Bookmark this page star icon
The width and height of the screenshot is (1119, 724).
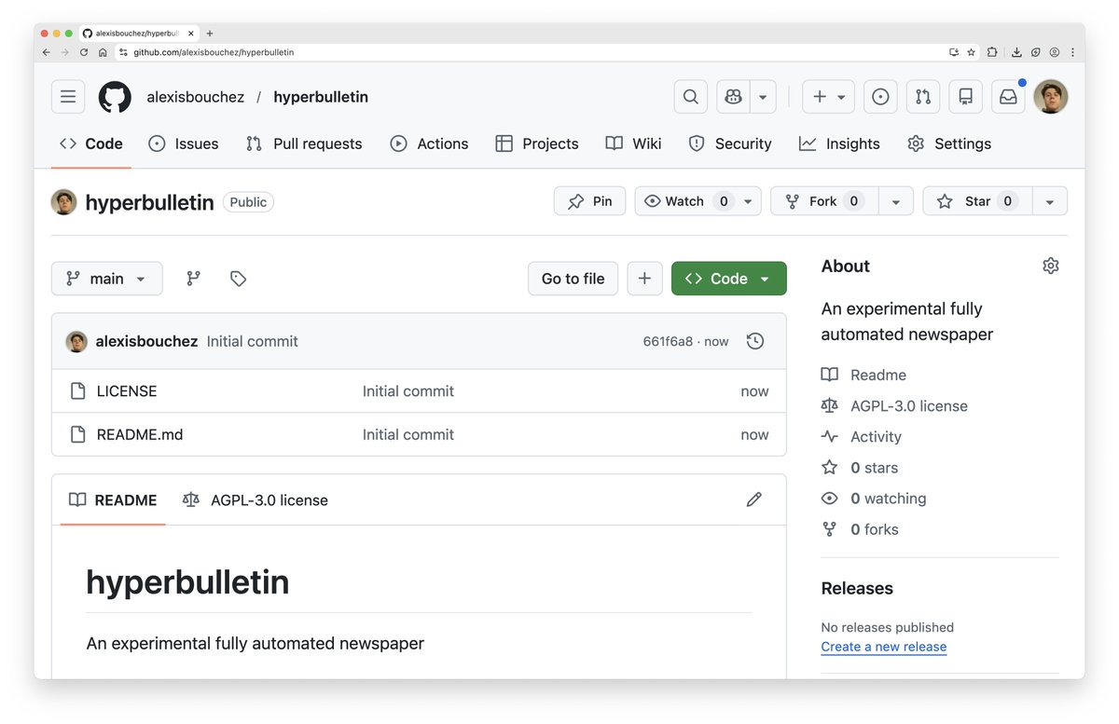(971, 52)
